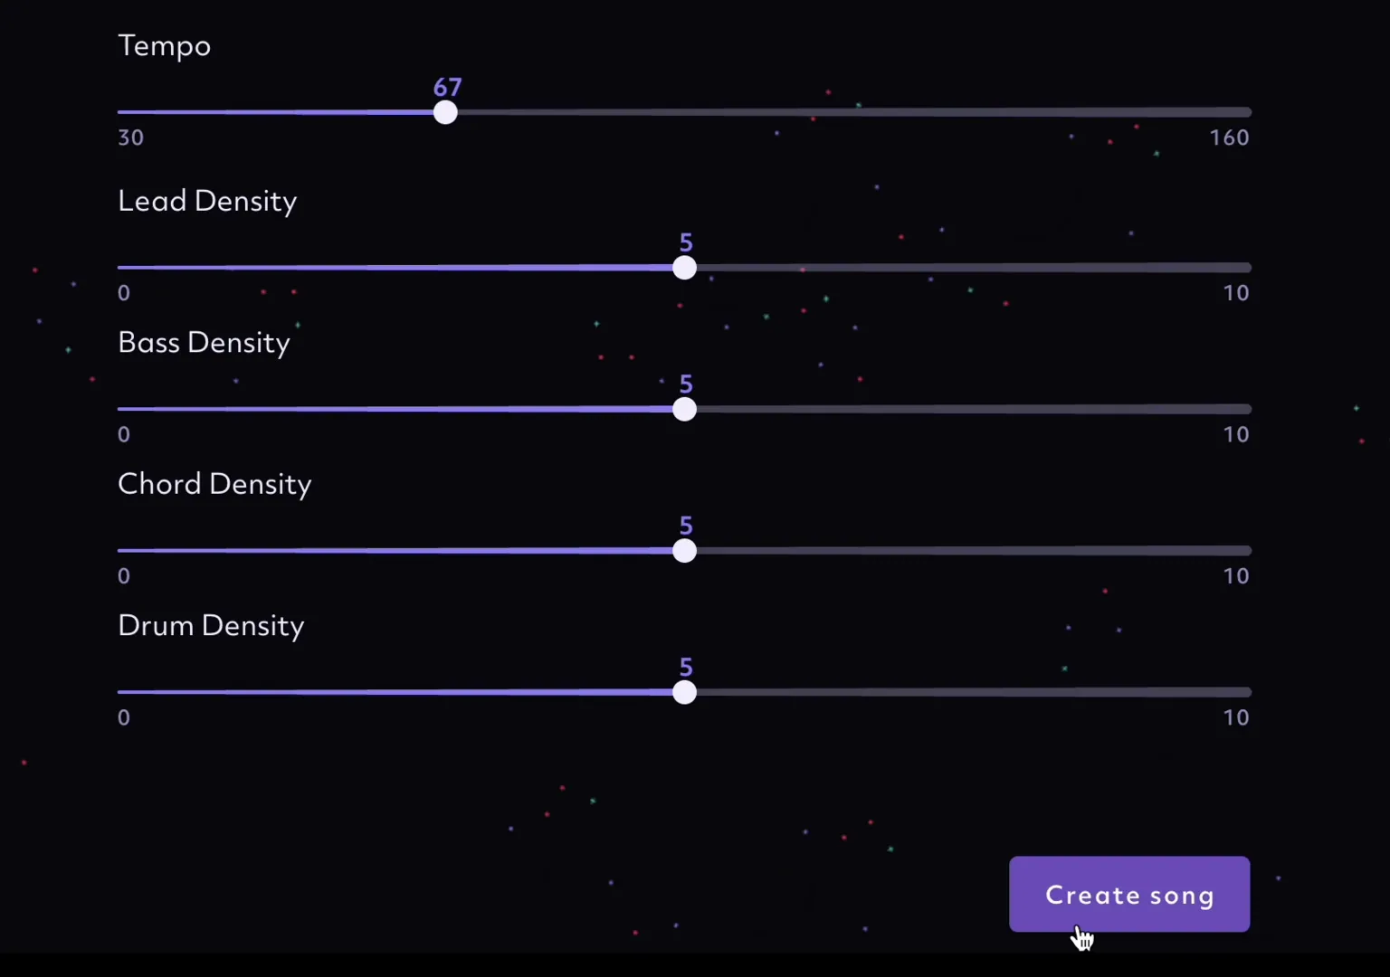
Task: Grab the Drum Density slider handle
Action: [x=685, y=692]
